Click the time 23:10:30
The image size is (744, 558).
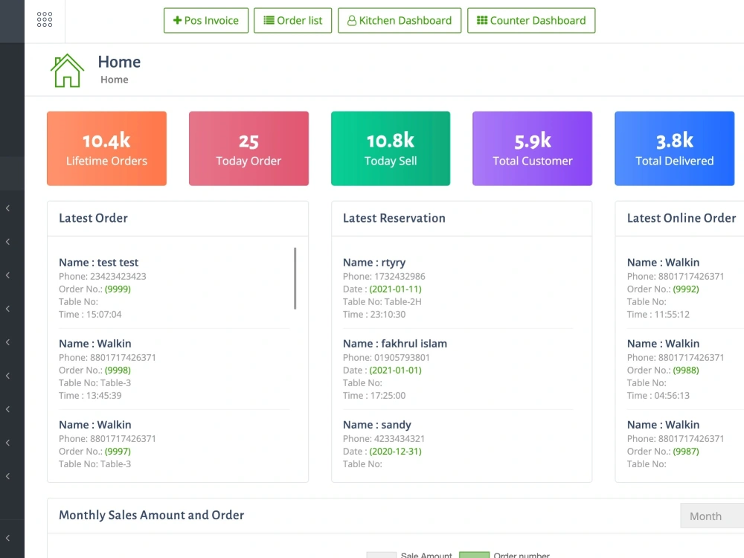pyautogui.click(x=388, y=314)
